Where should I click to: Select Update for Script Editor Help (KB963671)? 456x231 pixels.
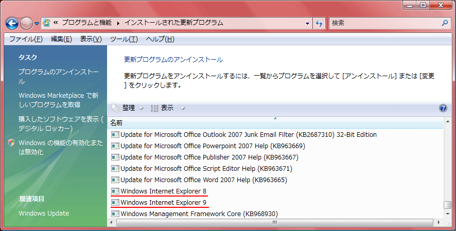pos(202,169)
